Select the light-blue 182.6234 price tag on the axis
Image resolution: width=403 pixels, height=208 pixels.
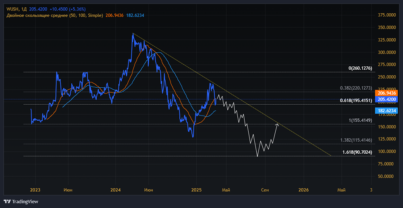point(386,111)
